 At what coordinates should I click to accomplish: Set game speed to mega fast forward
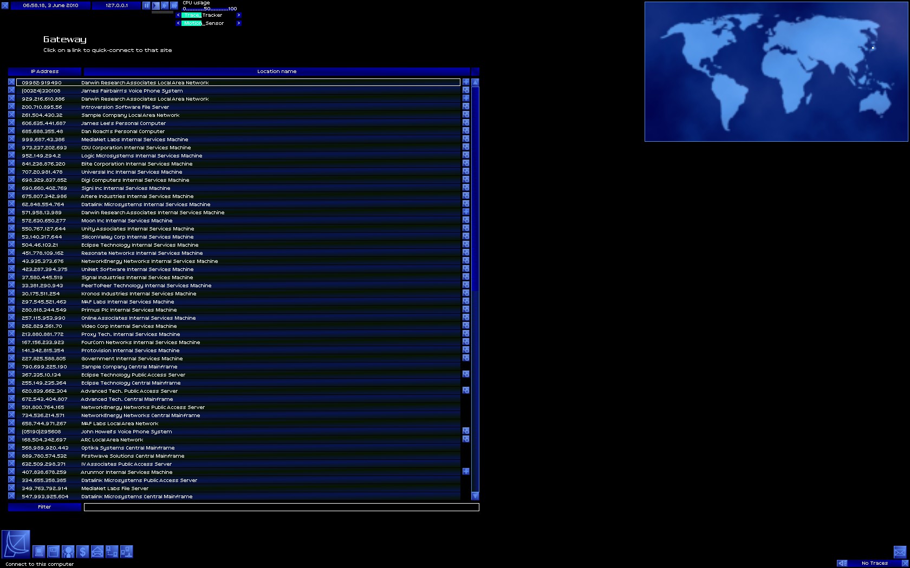(174, 5)
